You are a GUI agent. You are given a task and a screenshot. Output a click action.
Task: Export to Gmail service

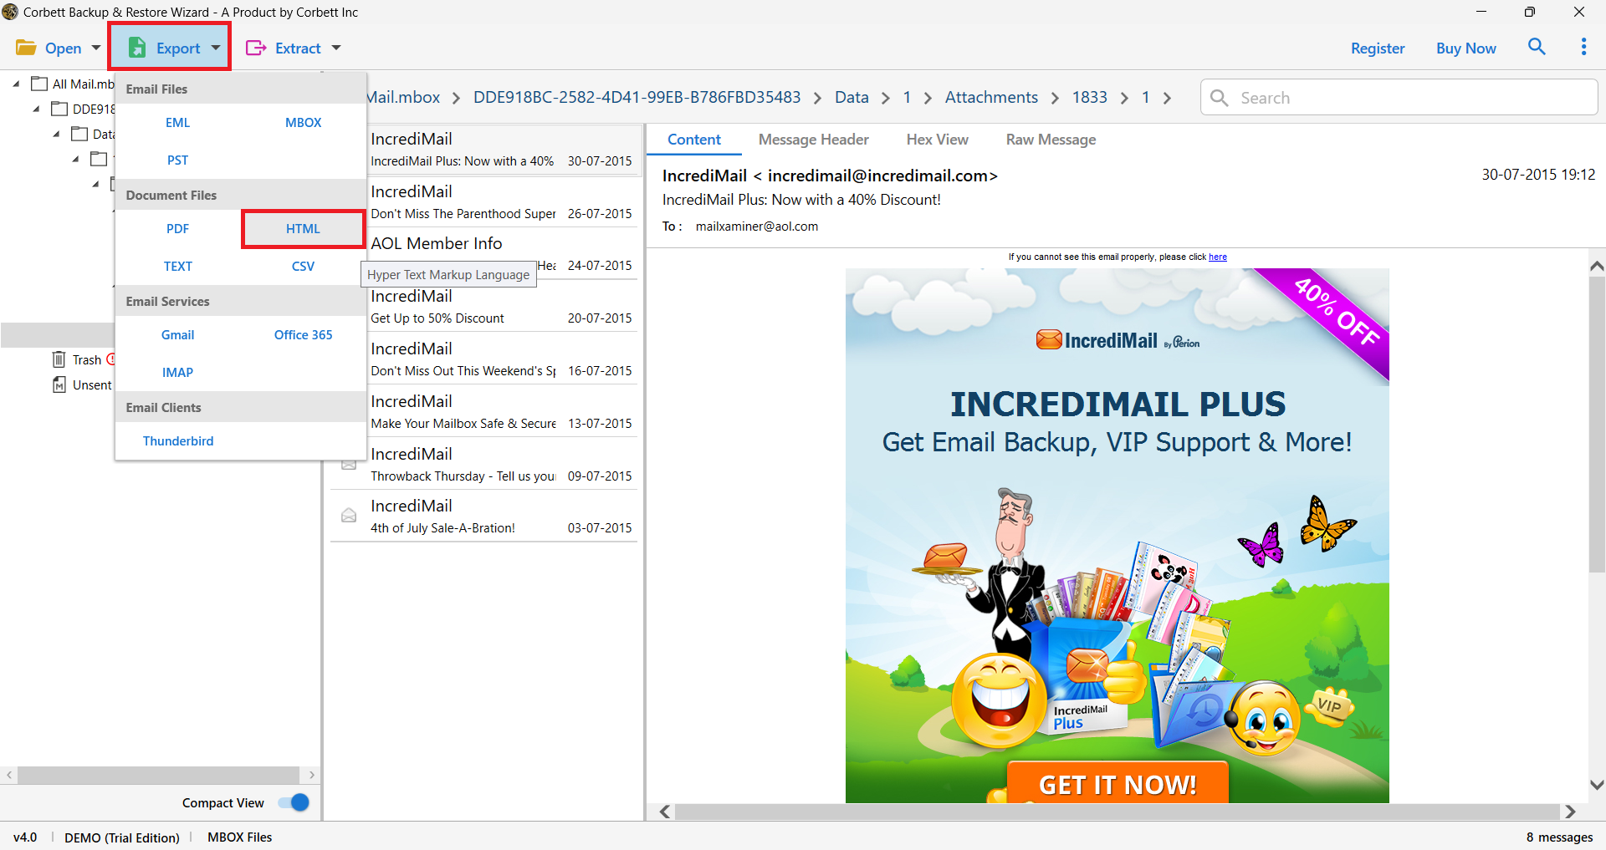177,334
